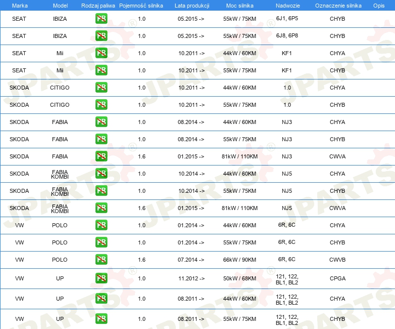Select CITIGO model cell in CHYA row
The width and height of the screenshot is (395, 329).
(60, 88)
